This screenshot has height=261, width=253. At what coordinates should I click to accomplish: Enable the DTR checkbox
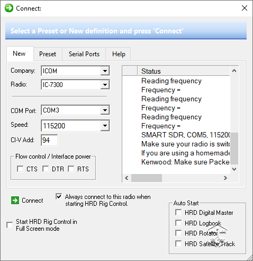46,169
